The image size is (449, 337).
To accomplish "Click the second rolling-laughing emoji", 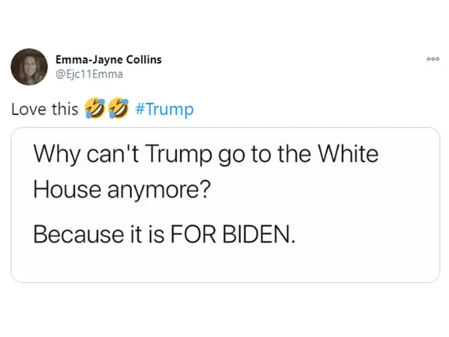I will [118, 109].
